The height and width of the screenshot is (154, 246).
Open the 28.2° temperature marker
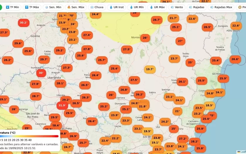click(x=194, y=141)
